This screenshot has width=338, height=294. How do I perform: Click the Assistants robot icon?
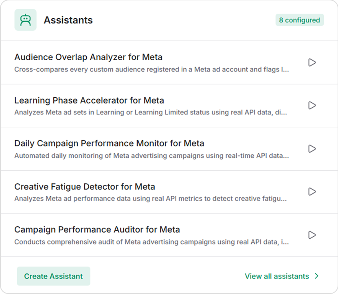tap(25, 20)
